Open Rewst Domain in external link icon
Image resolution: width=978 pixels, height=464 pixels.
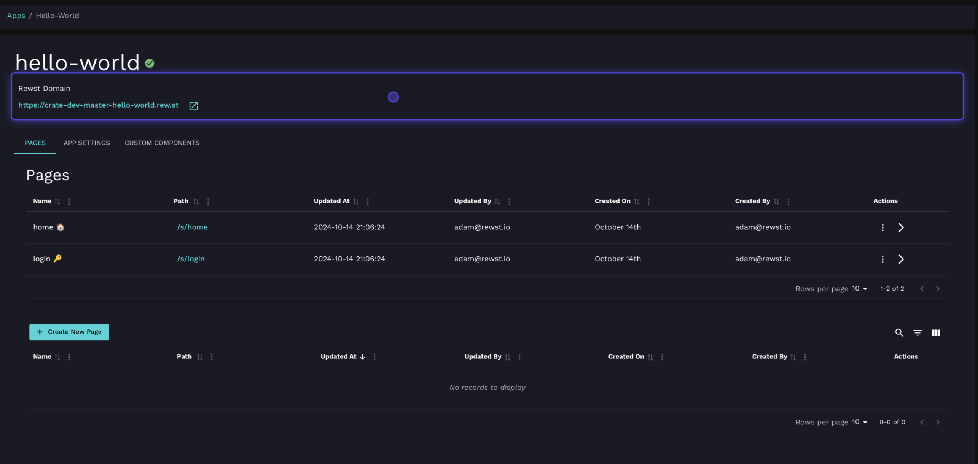click(193, 106)
